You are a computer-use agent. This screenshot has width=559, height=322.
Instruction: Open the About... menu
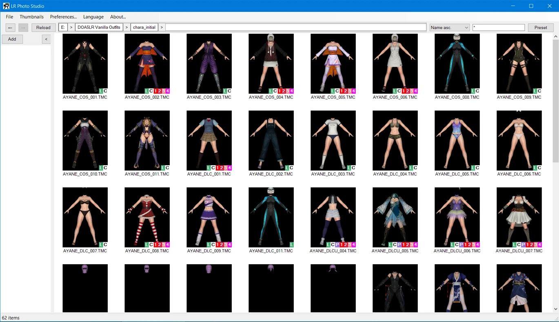point(118,17)
